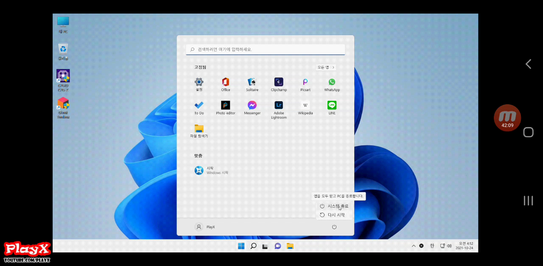Launch WhatsApp from Start menu
This screenshot has height=266, width=543.
click(x=332, y=84)
